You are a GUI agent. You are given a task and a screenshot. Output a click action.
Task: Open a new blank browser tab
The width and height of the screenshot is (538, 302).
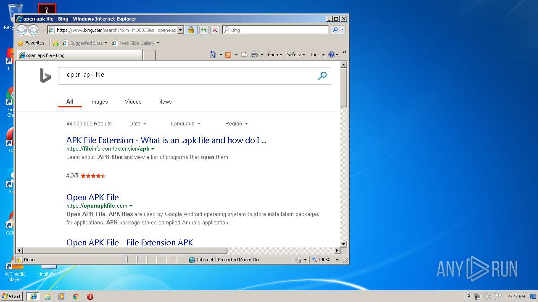[149, 55]
